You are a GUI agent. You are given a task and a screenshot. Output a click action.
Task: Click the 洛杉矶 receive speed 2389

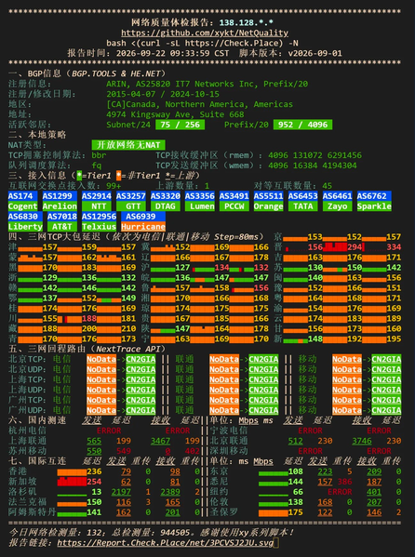(x=170, y=492)
